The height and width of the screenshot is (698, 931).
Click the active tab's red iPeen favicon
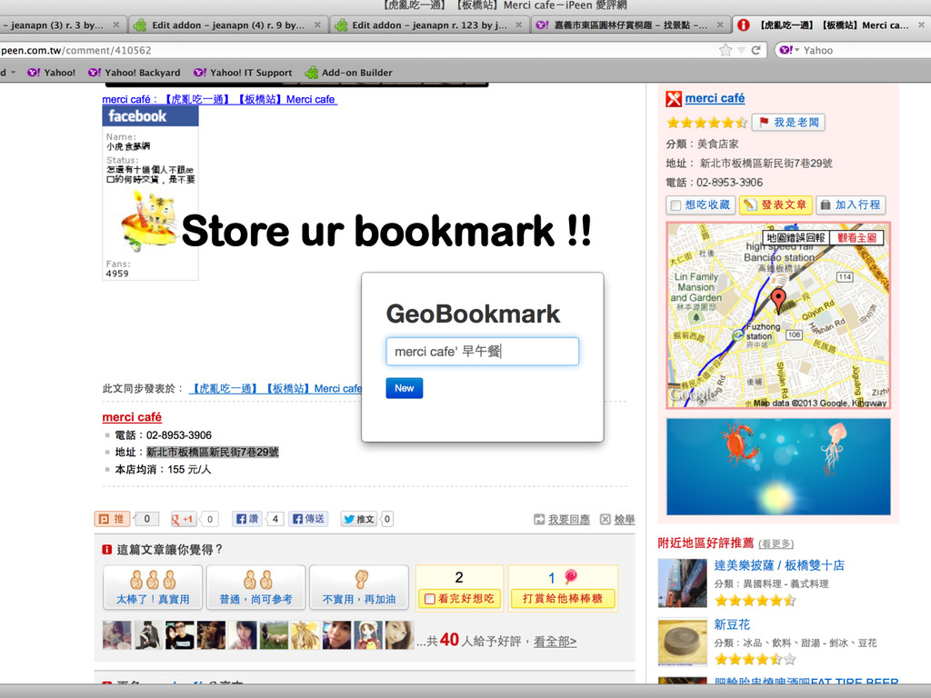(743, 25)
